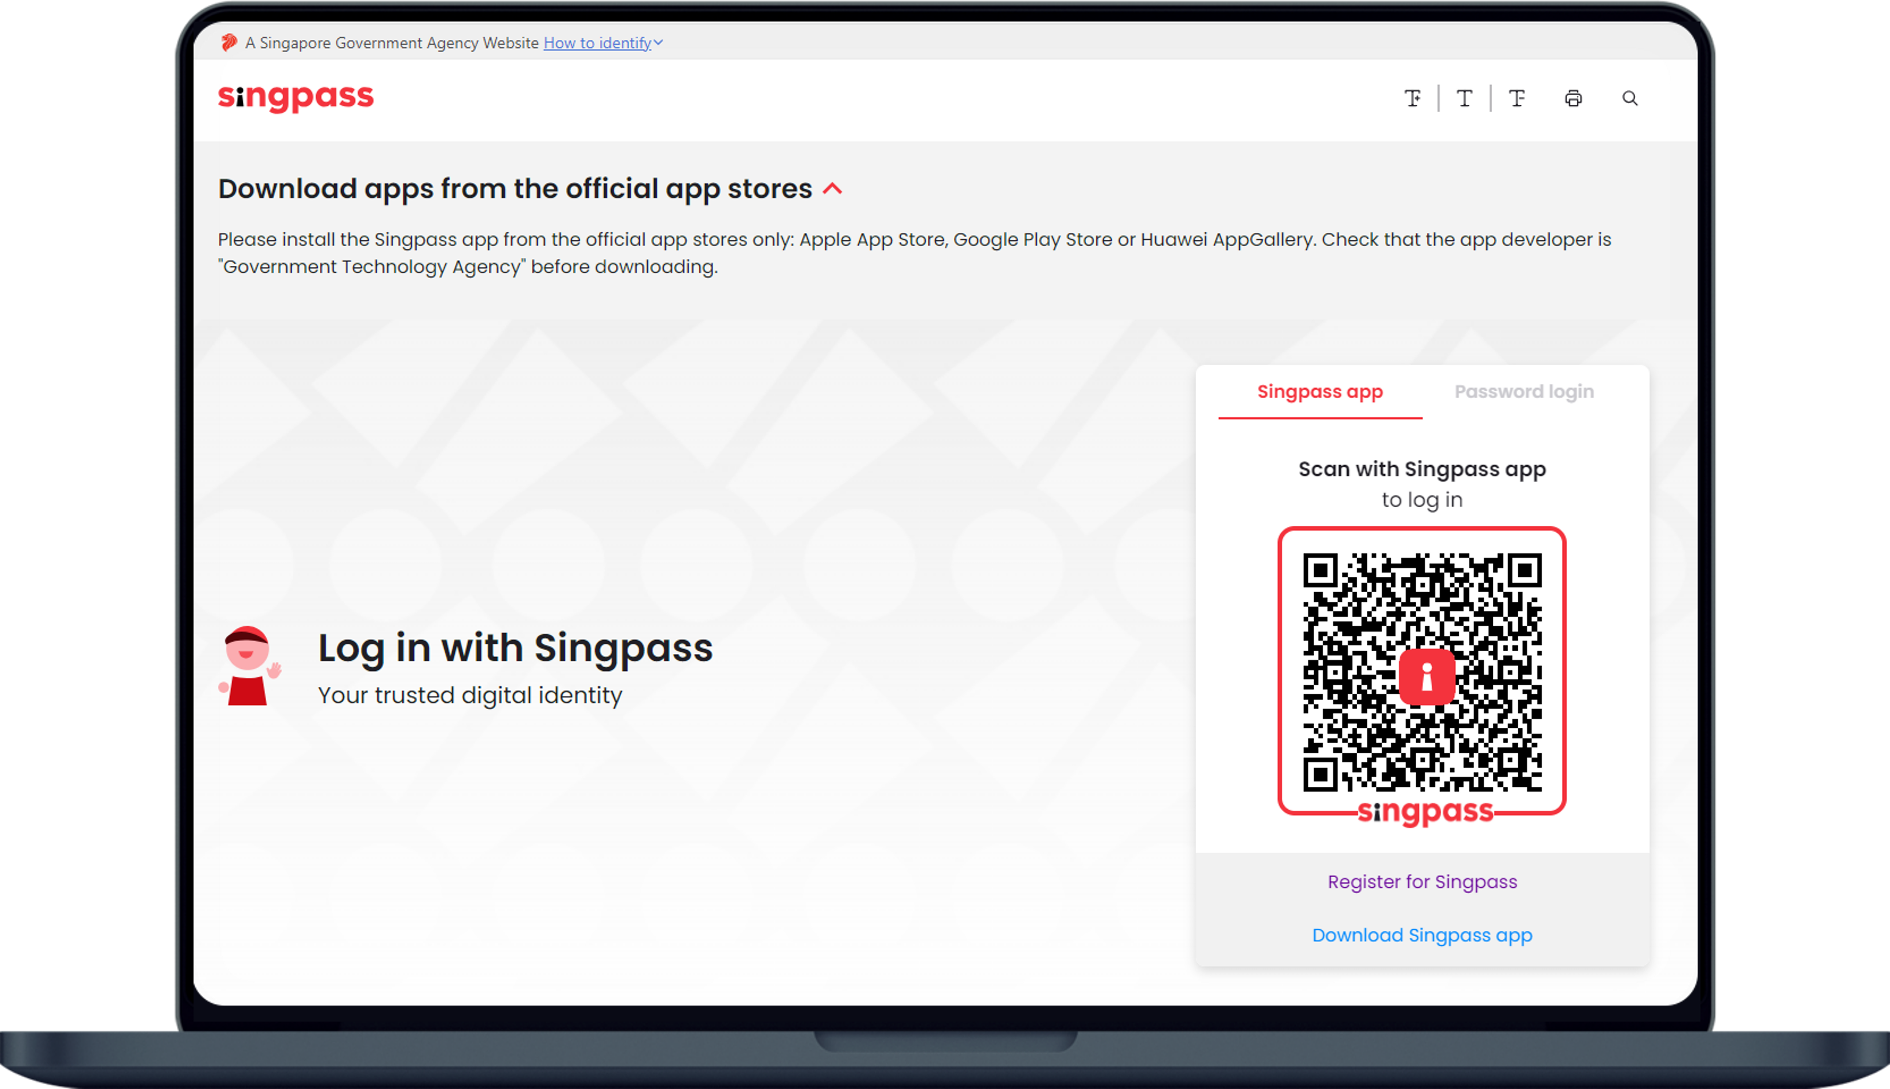The height and width of the screenshot is (1089, 1890).
Task: Click the Download Singpass app link
Action: (1422, 935)
